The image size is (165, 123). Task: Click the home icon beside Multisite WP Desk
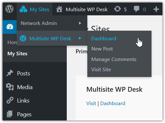click(59, 9)
